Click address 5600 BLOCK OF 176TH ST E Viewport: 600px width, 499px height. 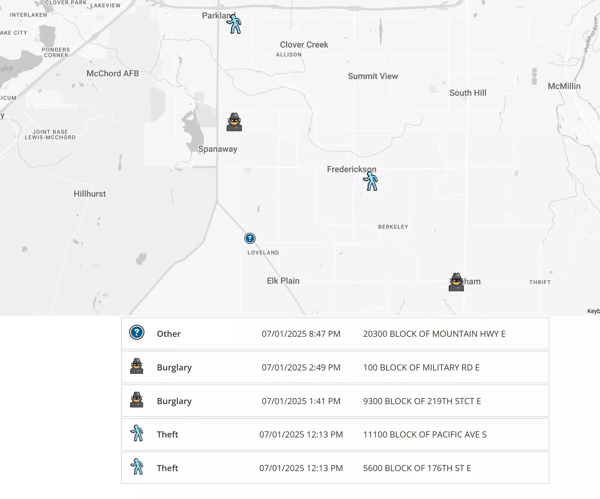point(417,468)
